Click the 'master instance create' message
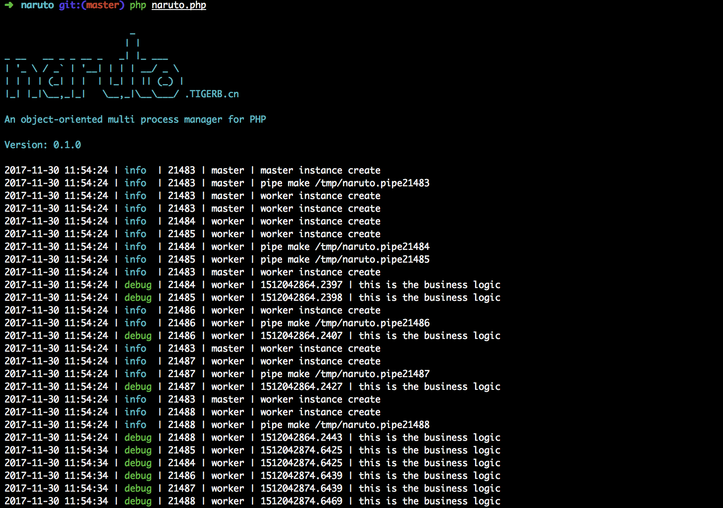The height and width of the screenshot is (508, 723). (x=321, y=170)
